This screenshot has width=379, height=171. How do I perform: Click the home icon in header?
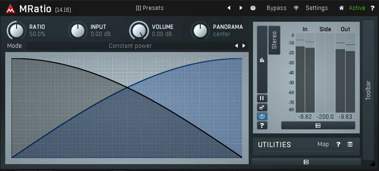[x=341, y=8]
